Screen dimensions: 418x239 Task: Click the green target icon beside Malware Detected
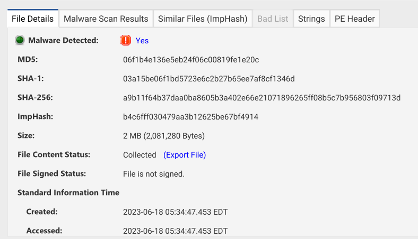(x=20, y=40)
